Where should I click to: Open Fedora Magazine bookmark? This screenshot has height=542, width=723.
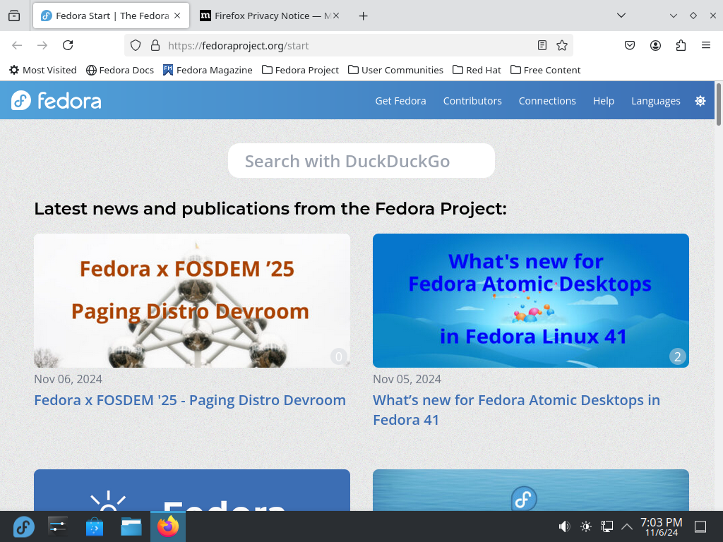pyautogui.click(x=208, y=70)
